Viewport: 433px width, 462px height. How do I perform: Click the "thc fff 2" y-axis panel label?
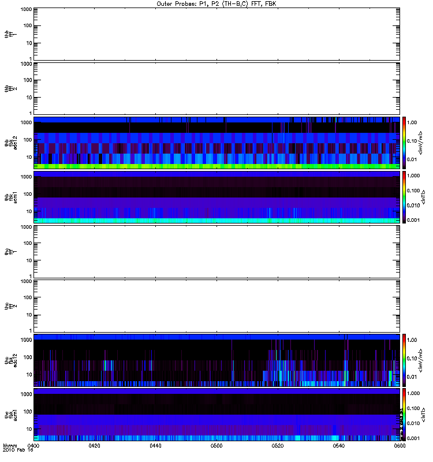pyautogui.click(x=10, y=306)
